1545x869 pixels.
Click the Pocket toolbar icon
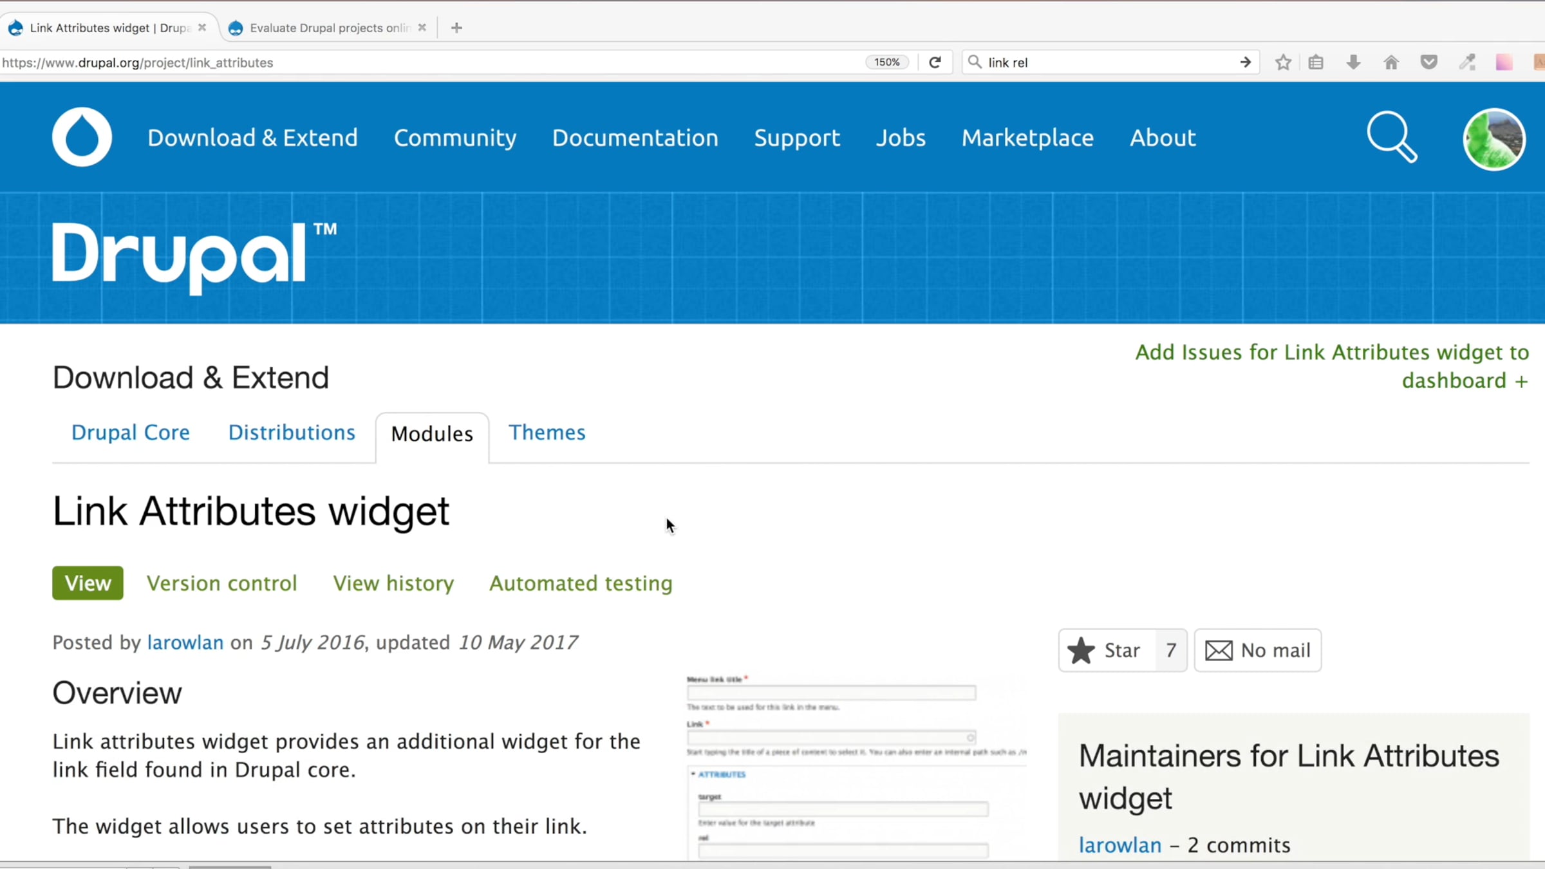1429,62
